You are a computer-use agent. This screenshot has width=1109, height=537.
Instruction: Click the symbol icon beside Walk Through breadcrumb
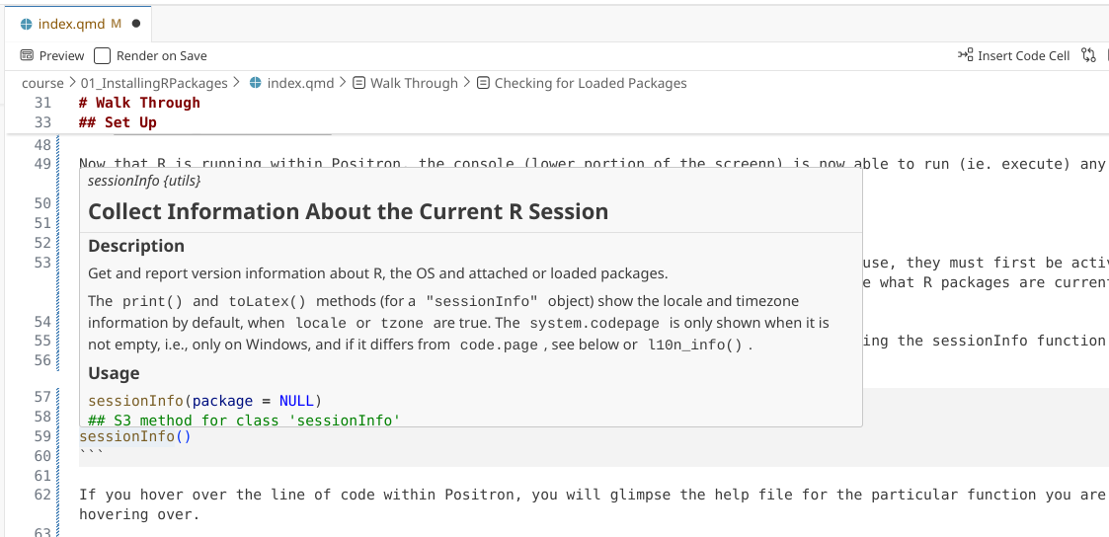point(359,83)
